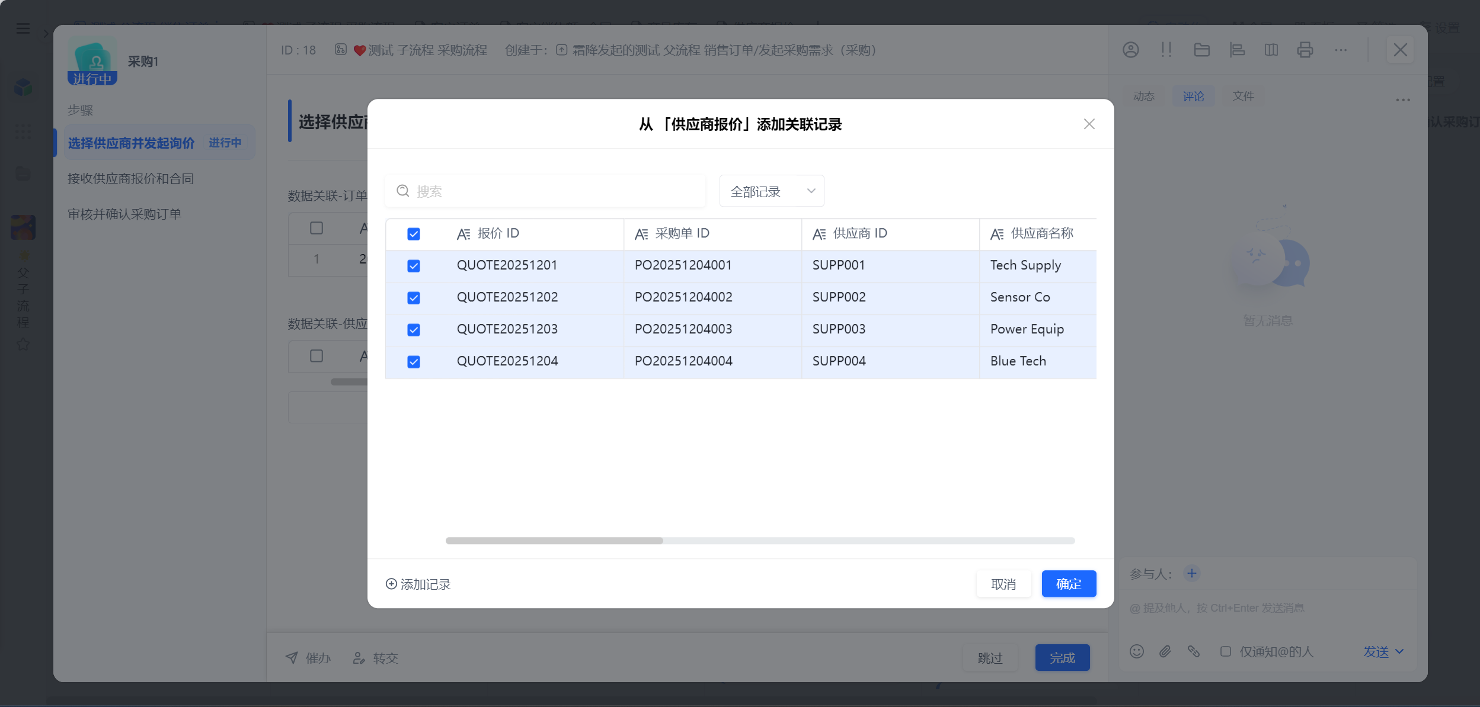The width and height of the screenshot is (1480, 707).
Task: Click the align-left layout icon
Action: click(x=1237, y=50)
